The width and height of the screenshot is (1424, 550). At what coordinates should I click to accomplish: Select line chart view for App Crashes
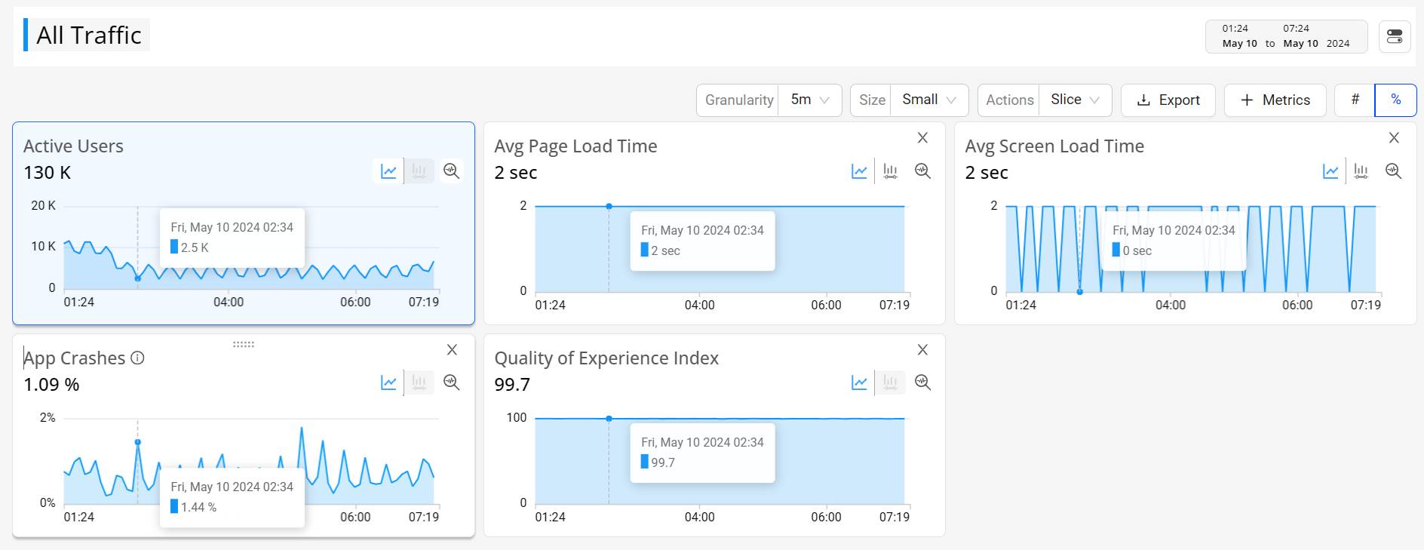[x=388, y=383]
